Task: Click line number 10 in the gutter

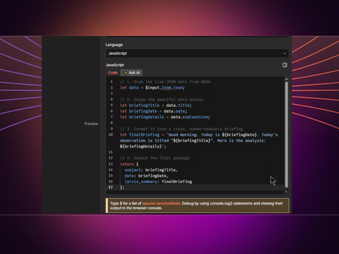Action: point(111,134)
